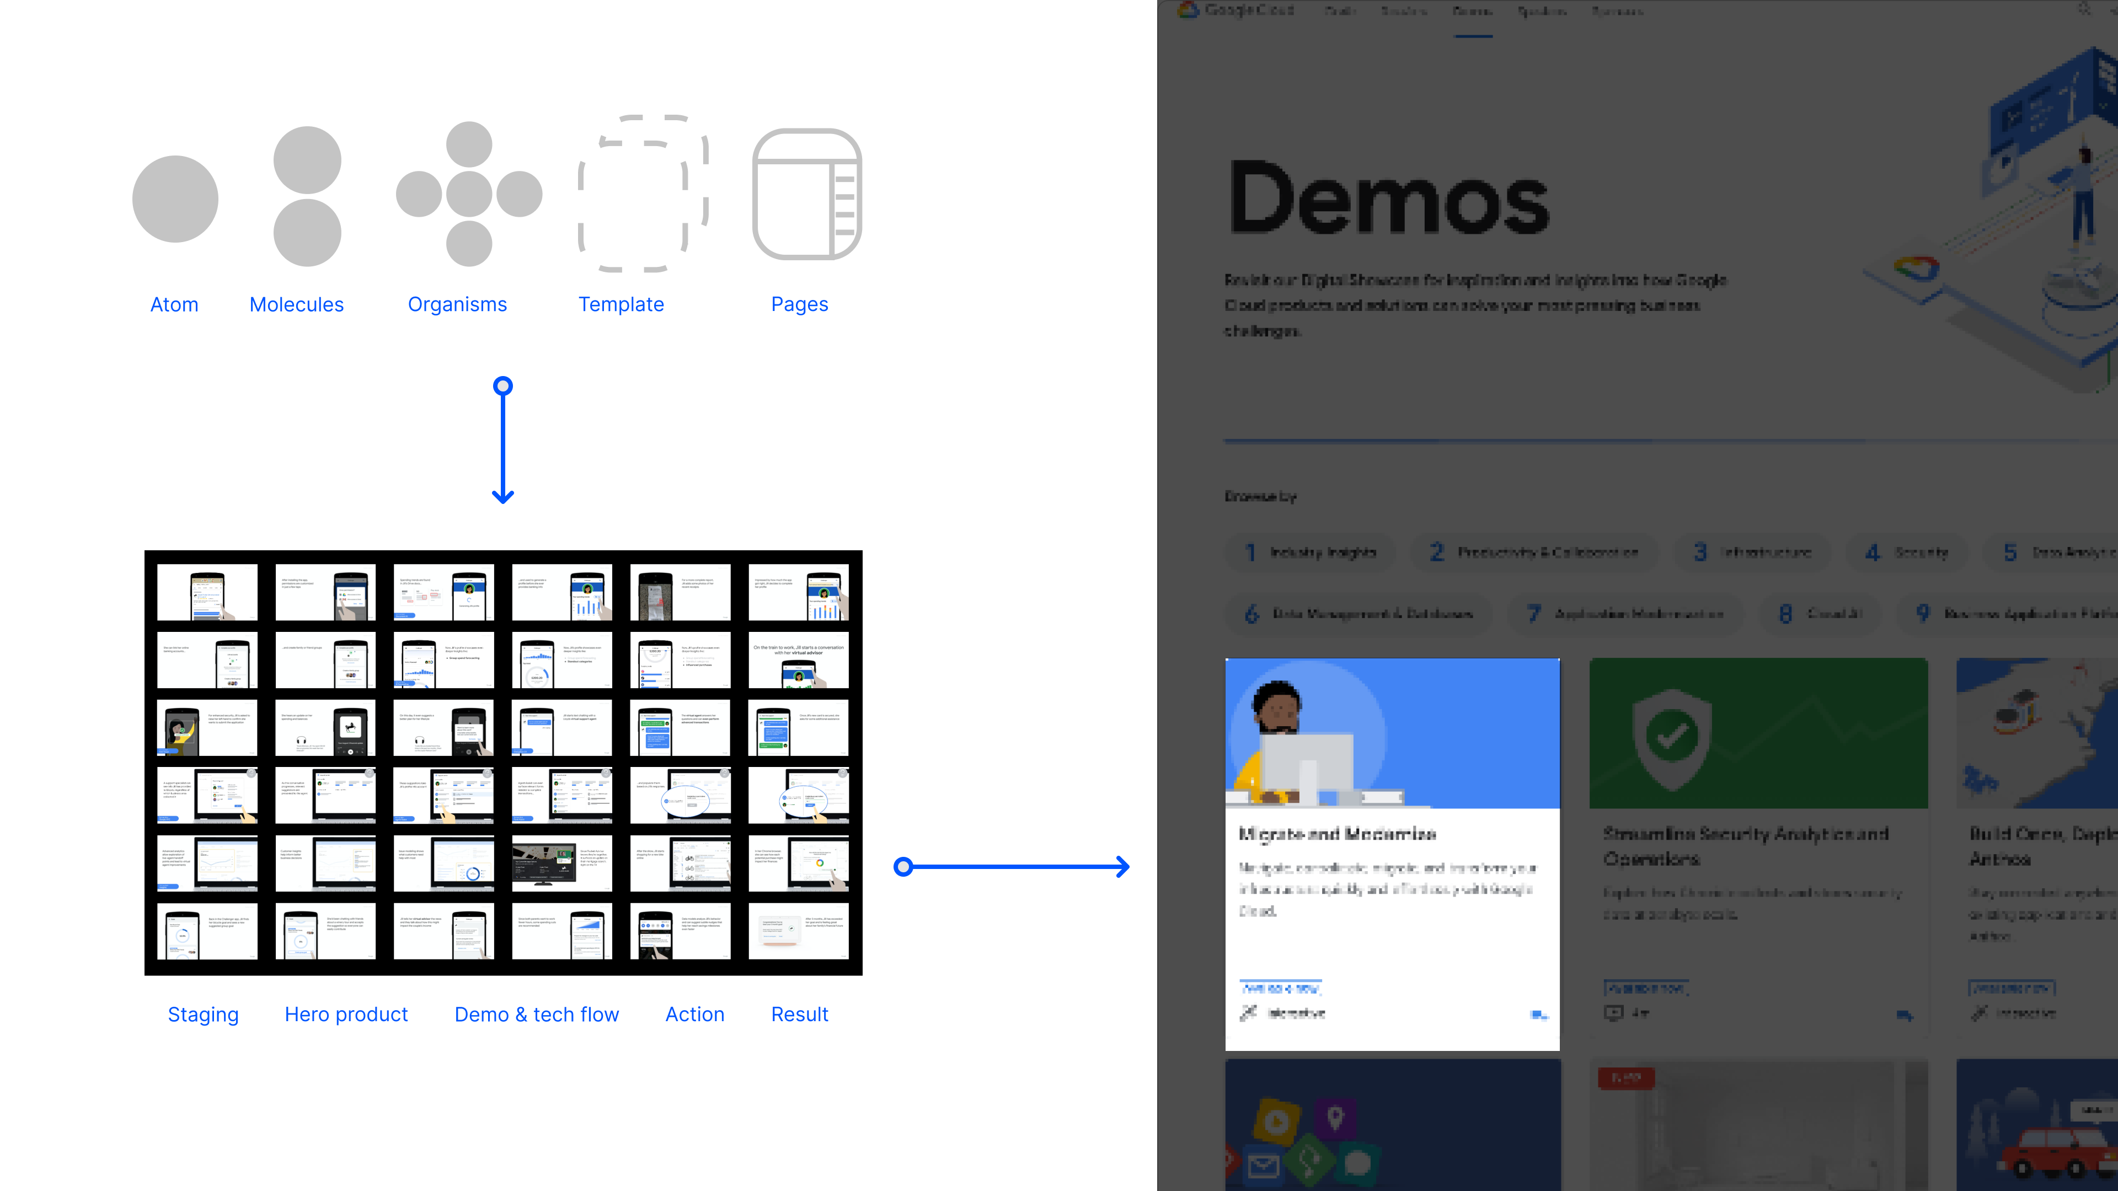Select Industry Insights category chip
2118x1191 pixels.
[x=1312, y=552]
